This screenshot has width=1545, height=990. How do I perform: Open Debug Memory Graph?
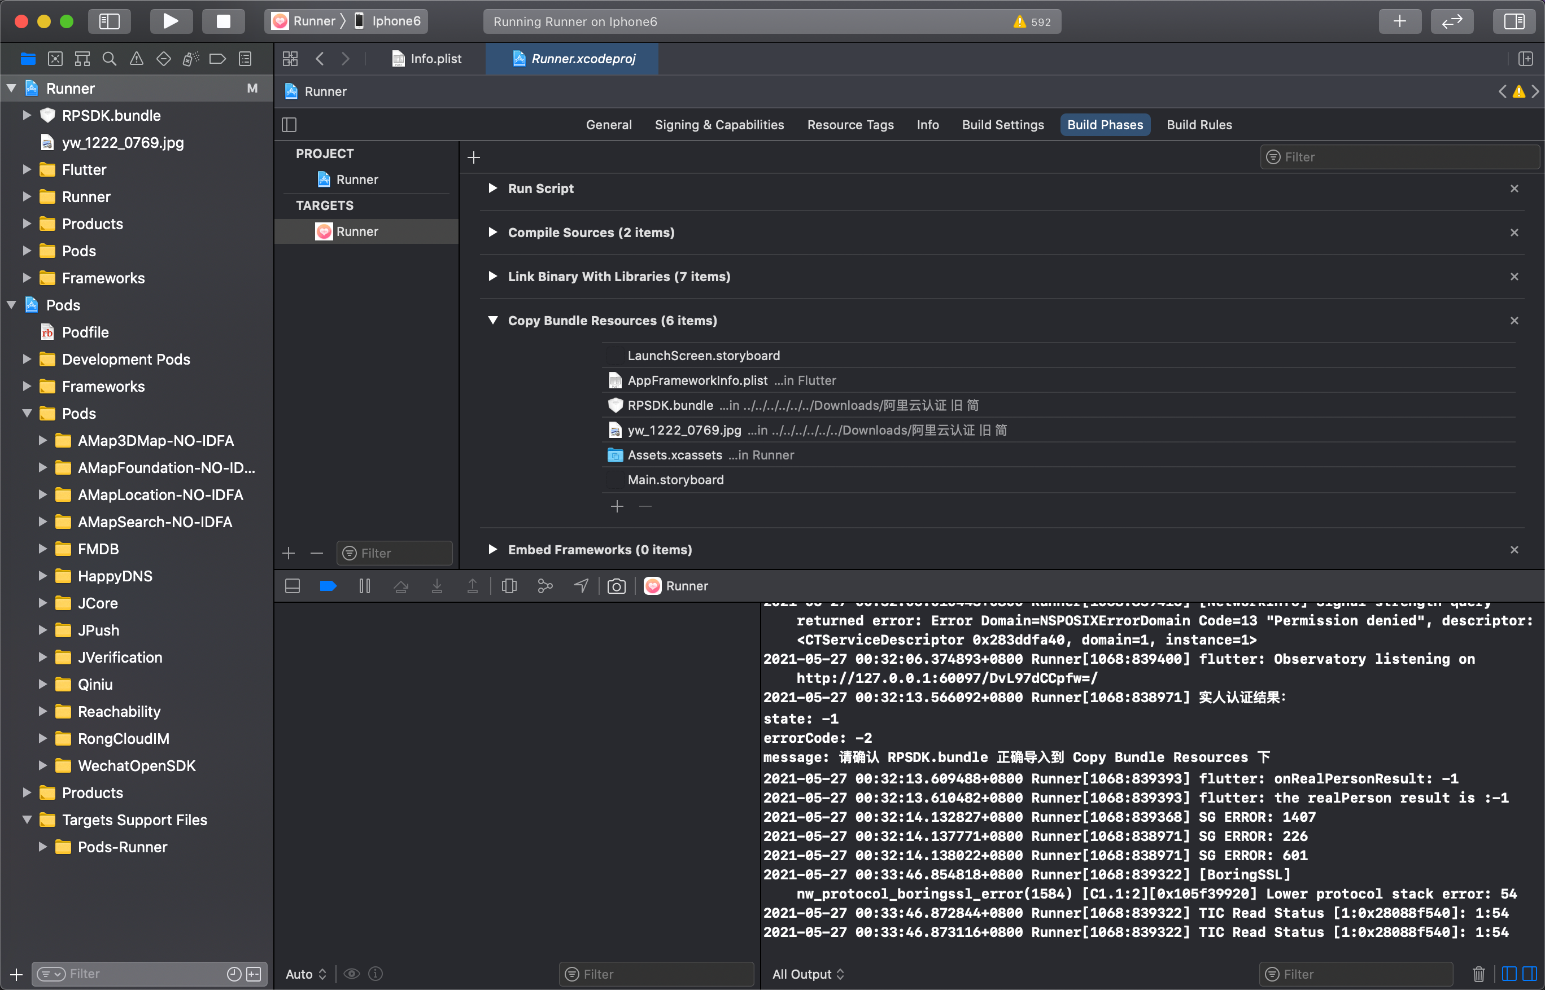pyautogui.click(x=545, y=586)
